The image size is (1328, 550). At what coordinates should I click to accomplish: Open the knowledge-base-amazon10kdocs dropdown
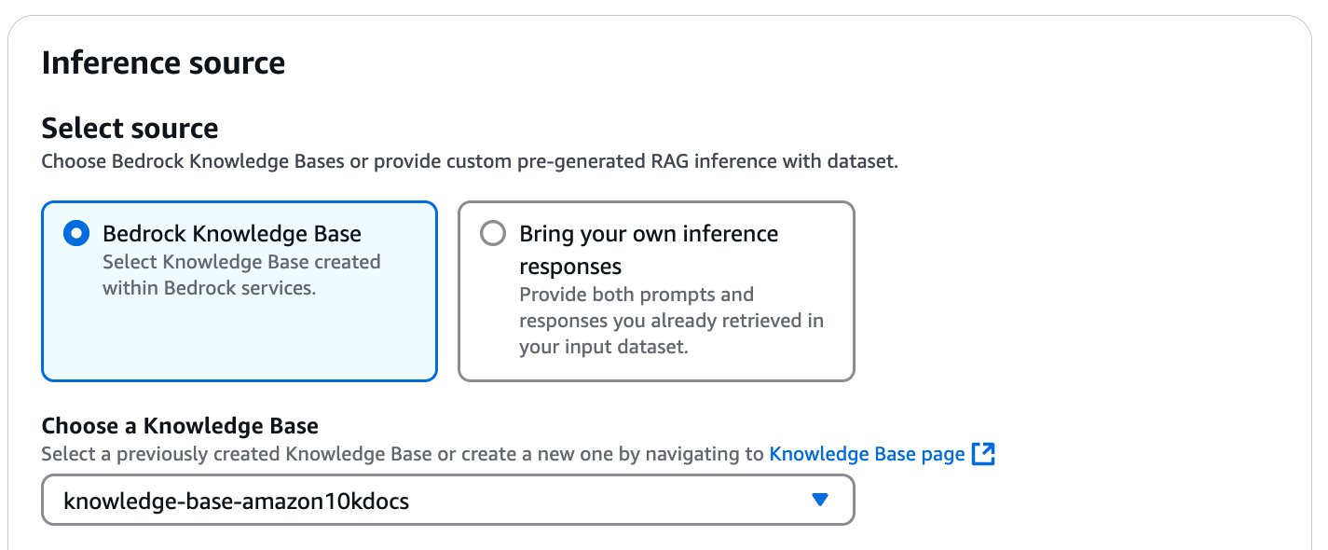(447, 501)
